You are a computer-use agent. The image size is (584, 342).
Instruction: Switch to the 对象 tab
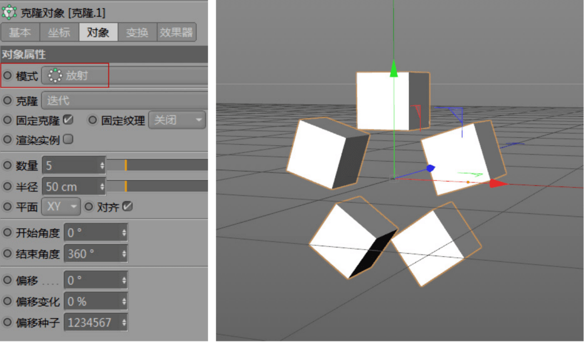pyautogui.click(x=98, y=32)
